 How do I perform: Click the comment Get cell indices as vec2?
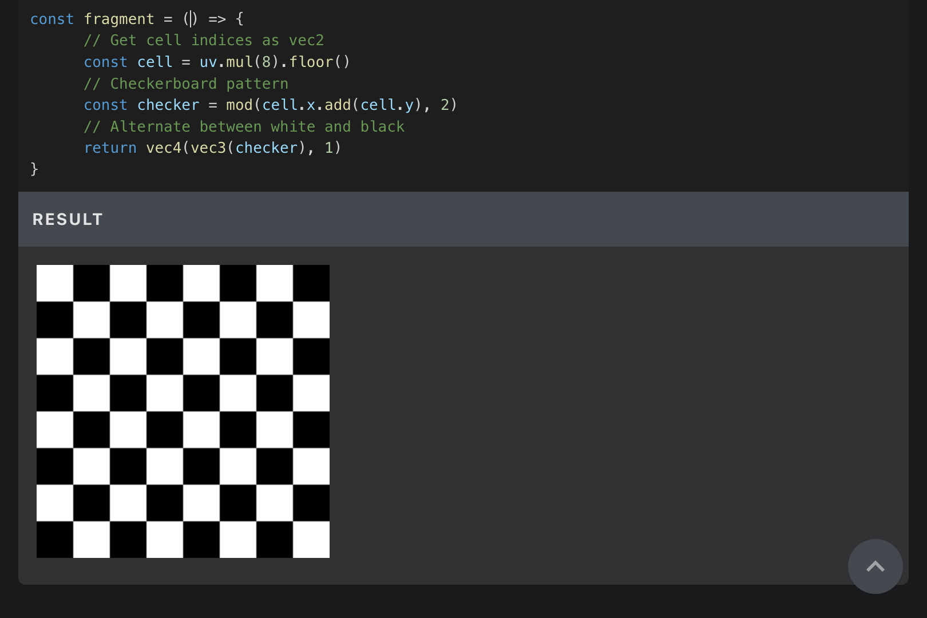(x=204, y=40)
